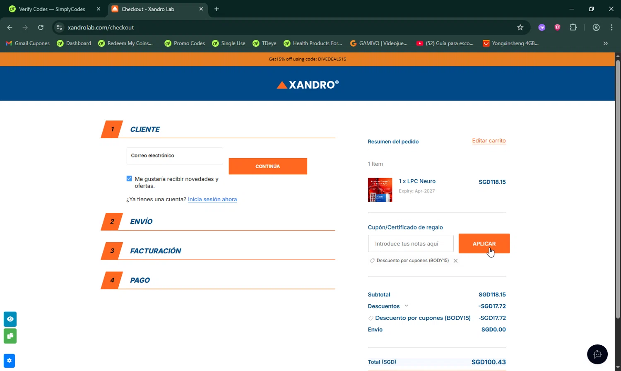Click the blue gear settings icon
This screenshot has width=621, height=371.
point(9,361)
